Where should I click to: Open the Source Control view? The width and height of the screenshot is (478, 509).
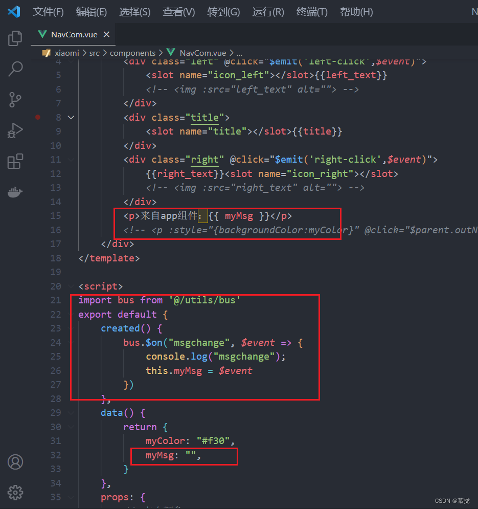[15, 100]
